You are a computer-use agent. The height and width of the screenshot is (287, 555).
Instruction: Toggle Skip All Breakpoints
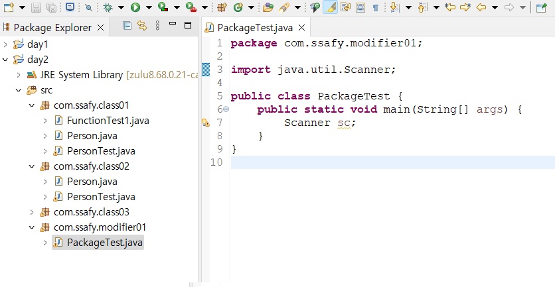pyautogui.click(x=88, y=8)
